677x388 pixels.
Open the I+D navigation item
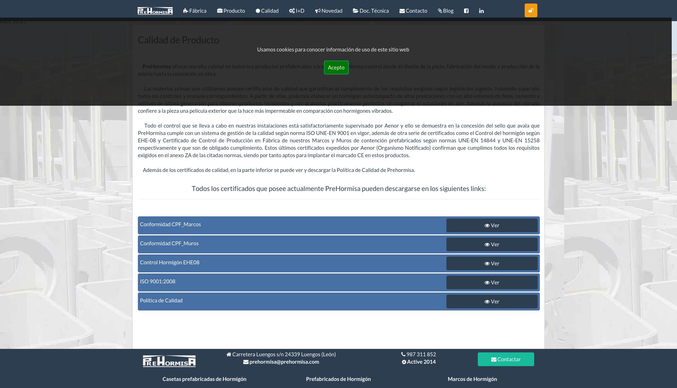point(297,11)
